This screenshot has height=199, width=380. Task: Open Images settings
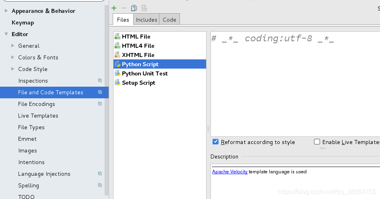(x=27, y=151)
